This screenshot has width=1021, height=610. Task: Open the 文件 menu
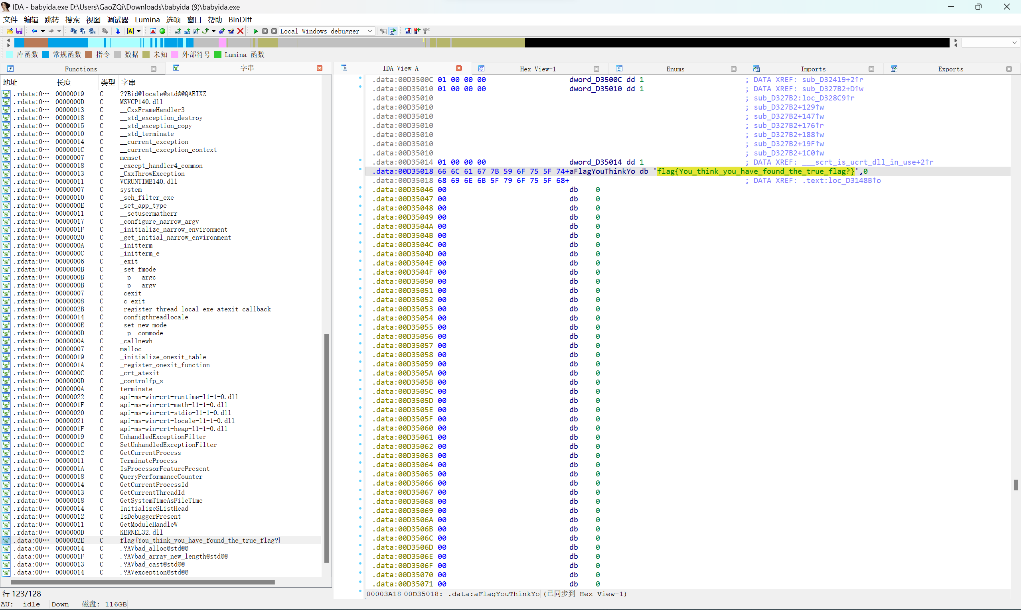(10, 20)
